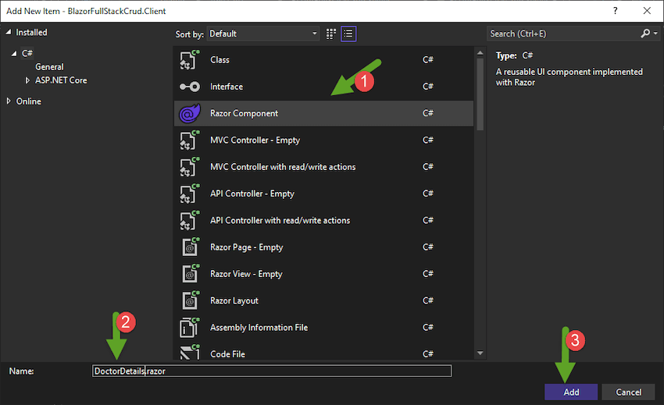Image resolution: width=664 pixels, height=405 pixels.
Task: Select the General category
Action: click(x=49, y=67)
